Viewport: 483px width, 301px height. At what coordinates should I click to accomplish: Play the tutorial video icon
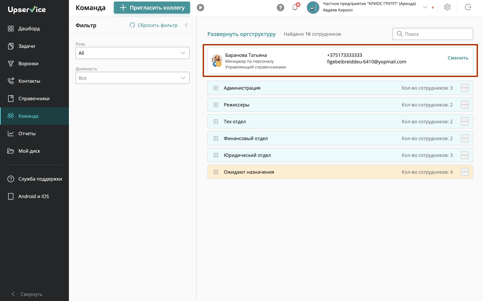(x=201, y=7)
